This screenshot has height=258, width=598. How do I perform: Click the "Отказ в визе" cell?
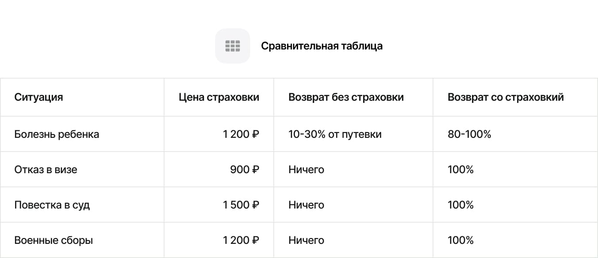pos(46,169)
